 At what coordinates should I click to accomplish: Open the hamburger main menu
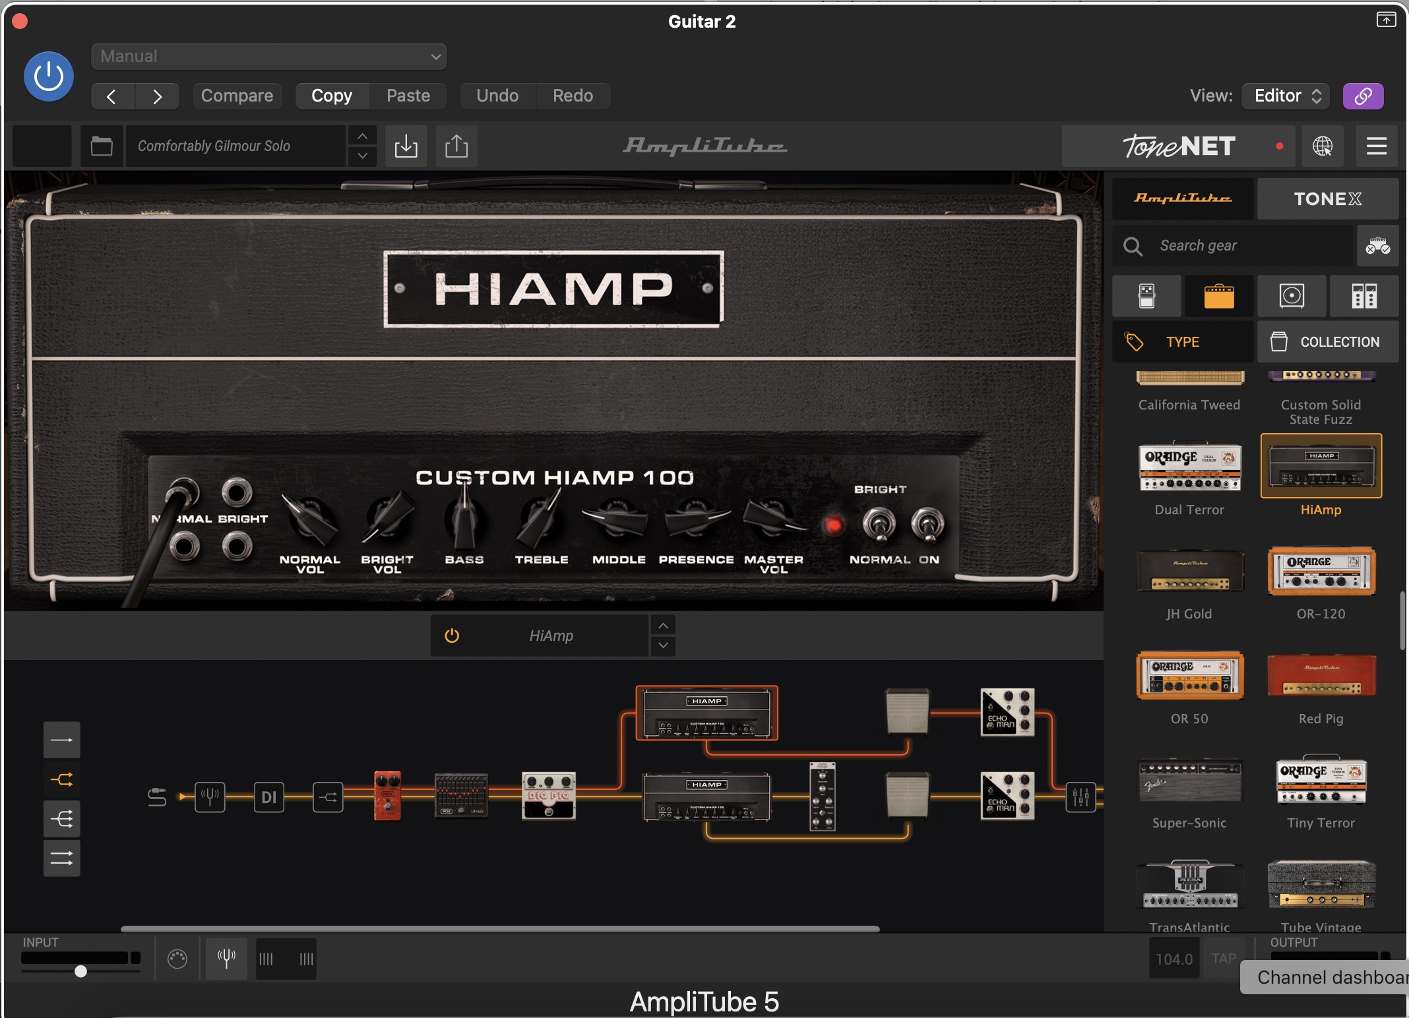[x=1377, y=146]
